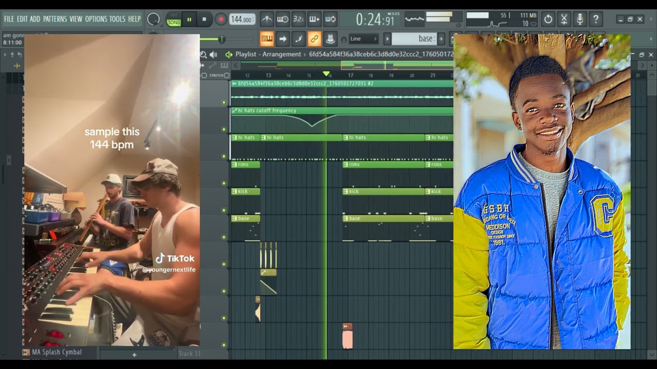Open the FILE menu

(x=9, y=19)
